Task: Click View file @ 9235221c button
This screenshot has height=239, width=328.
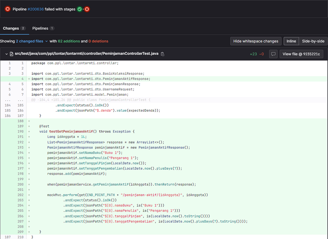Action: click(301, 54)
